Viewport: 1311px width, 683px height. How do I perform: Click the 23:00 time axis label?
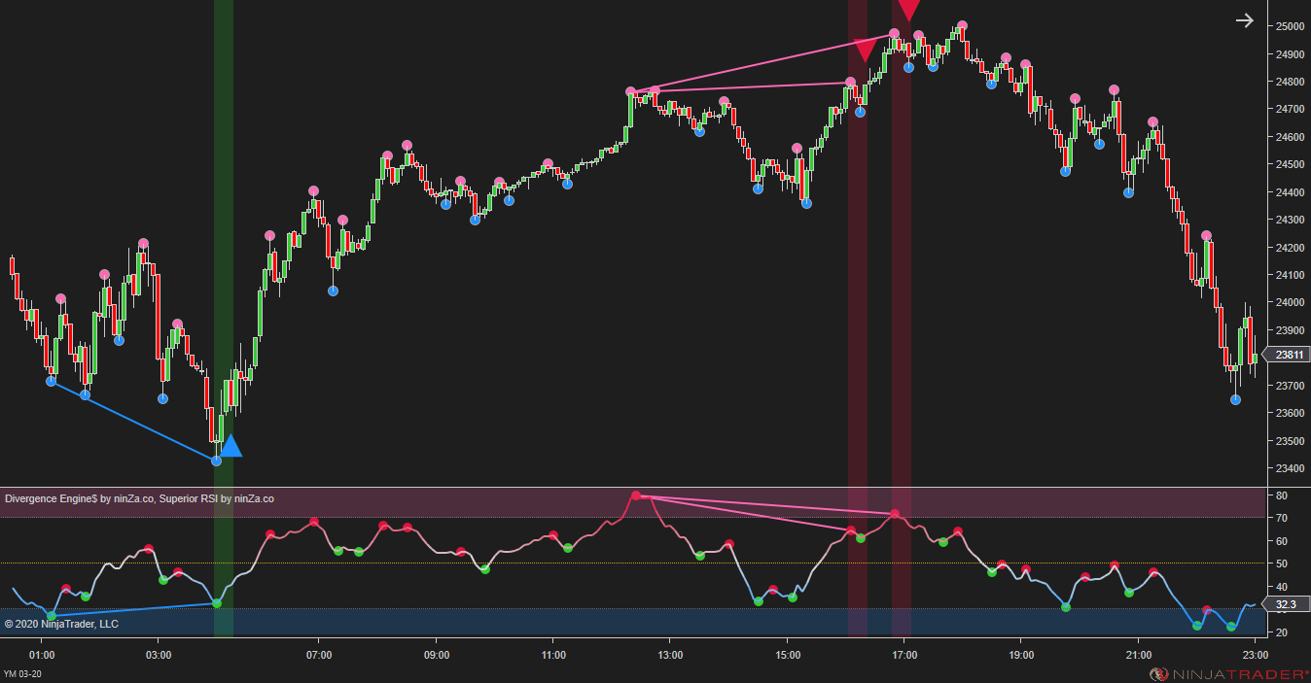pyautogui.click(x=1253, y=656)
